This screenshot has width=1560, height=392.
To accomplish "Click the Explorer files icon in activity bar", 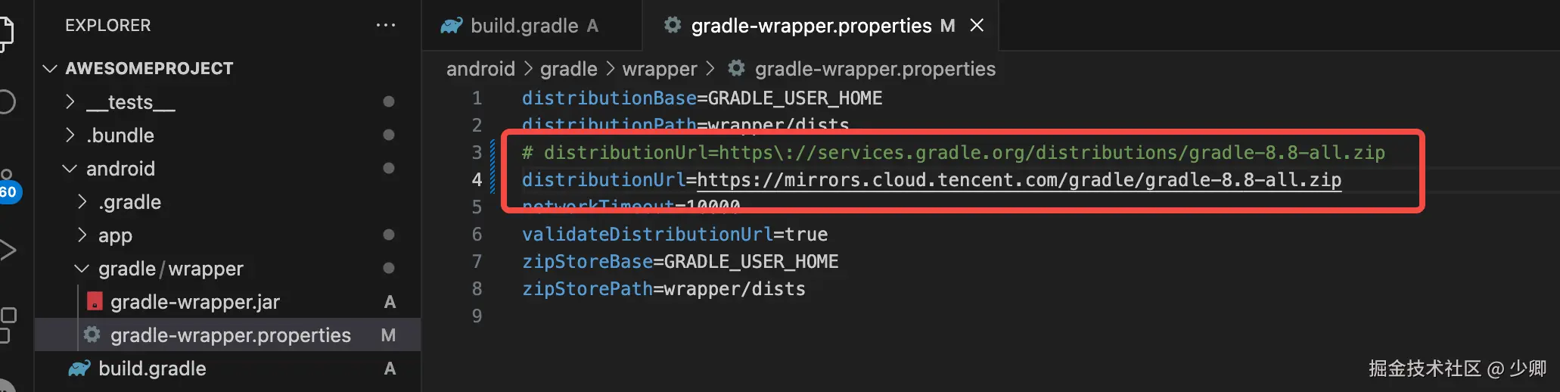I will click(x=6, y=32).
